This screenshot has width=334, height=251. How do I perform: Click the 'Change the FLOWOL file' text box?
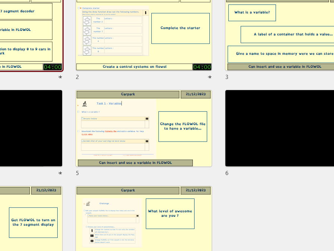[x=183, y=126]
